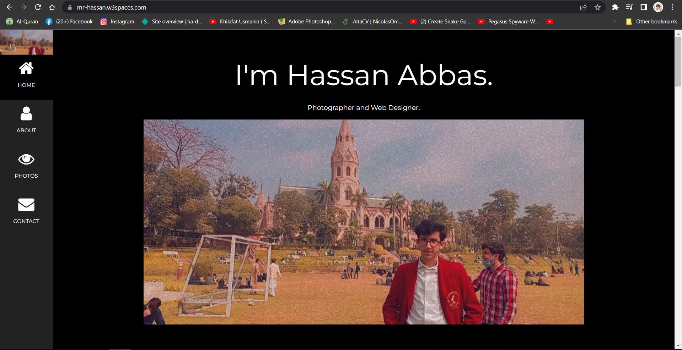682x350 pixels.
Task: Open the profile avatar menu
Action: (658, 7)
